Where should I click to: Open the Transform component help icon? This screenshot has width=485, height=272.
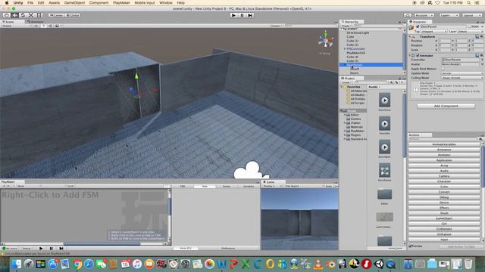click(x=477, y=37)
